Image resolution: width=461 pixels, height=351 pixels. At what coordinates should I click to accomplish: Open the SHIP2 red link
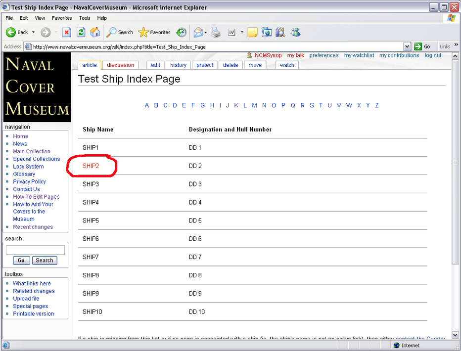click(x=91, y=166)
